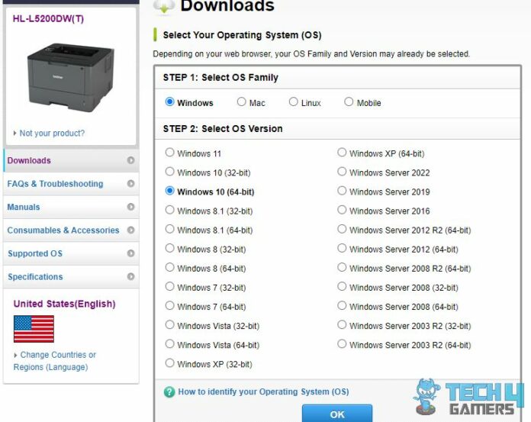The width and height of the screenshot is (531, 422).
Task: Open the Supported OS sidebar item
Action: point(71,253)
